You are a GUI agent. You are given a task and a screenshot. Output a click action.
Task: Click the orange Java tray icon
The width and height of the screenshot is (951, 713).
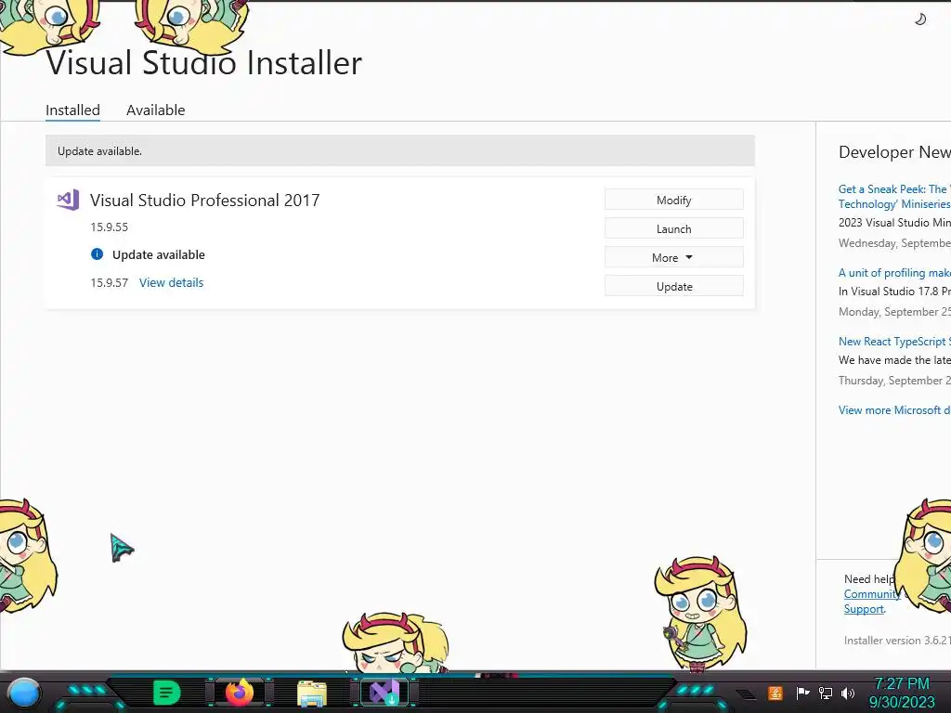click(775, 693)
